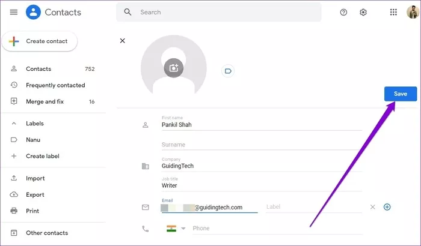Open the account profile picture
The height and width of the screenshot is (246, 421).
[413, 12]
